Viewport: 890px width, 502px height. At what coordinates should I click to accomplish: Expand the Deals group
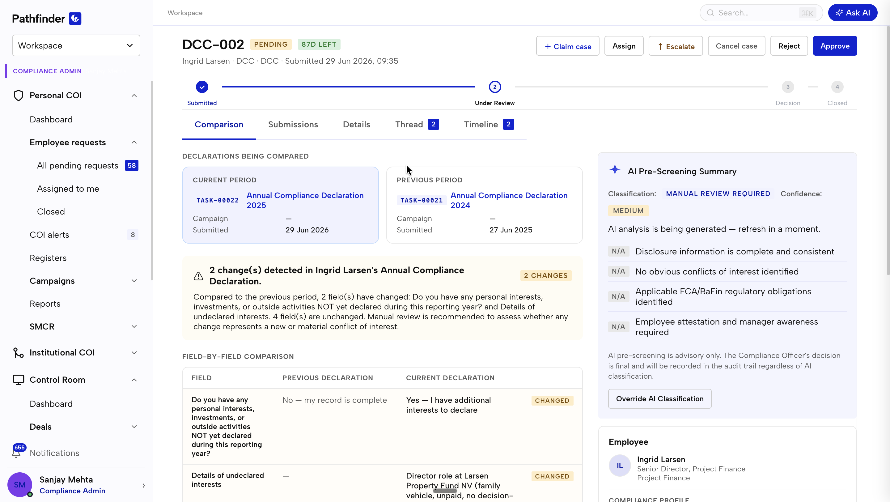134,427
